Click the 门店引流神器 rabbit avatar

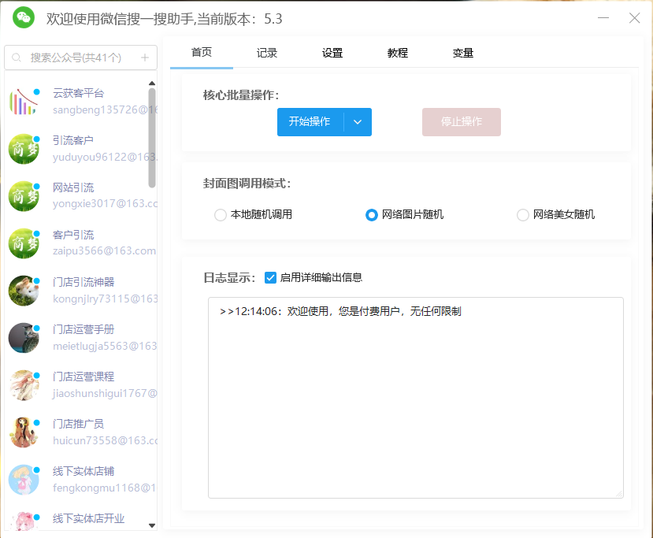(x=24, y=291)
